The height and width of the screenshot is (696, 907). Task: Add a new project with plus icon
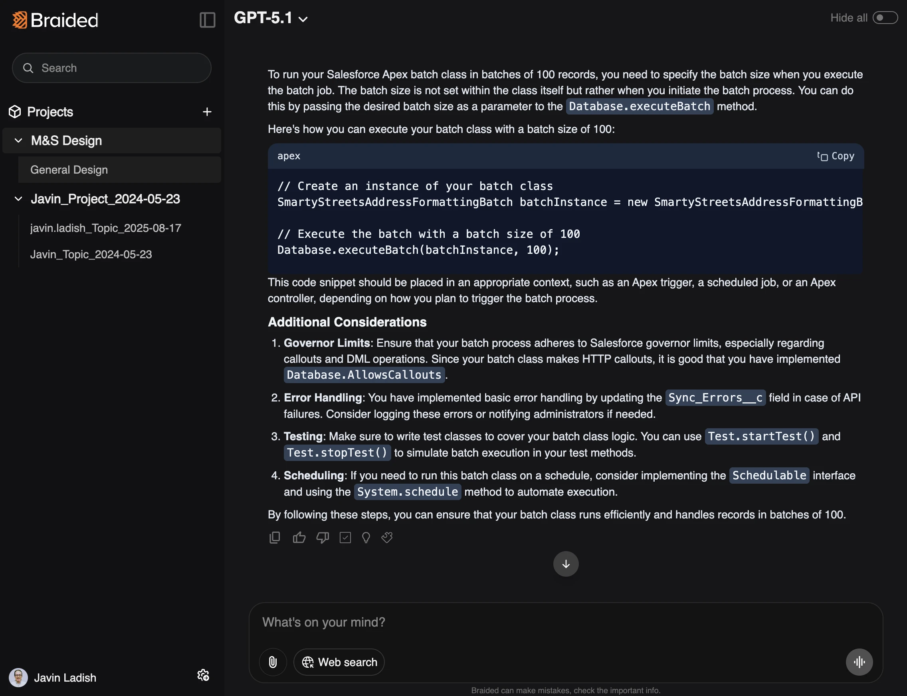coord(207,112)
